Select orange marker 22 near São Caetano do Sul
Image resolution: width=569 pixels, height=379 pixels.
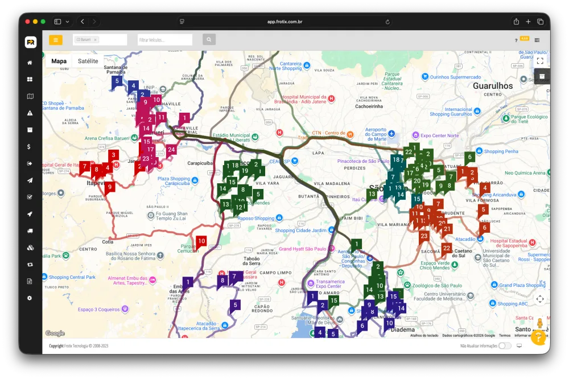point(446,249)
